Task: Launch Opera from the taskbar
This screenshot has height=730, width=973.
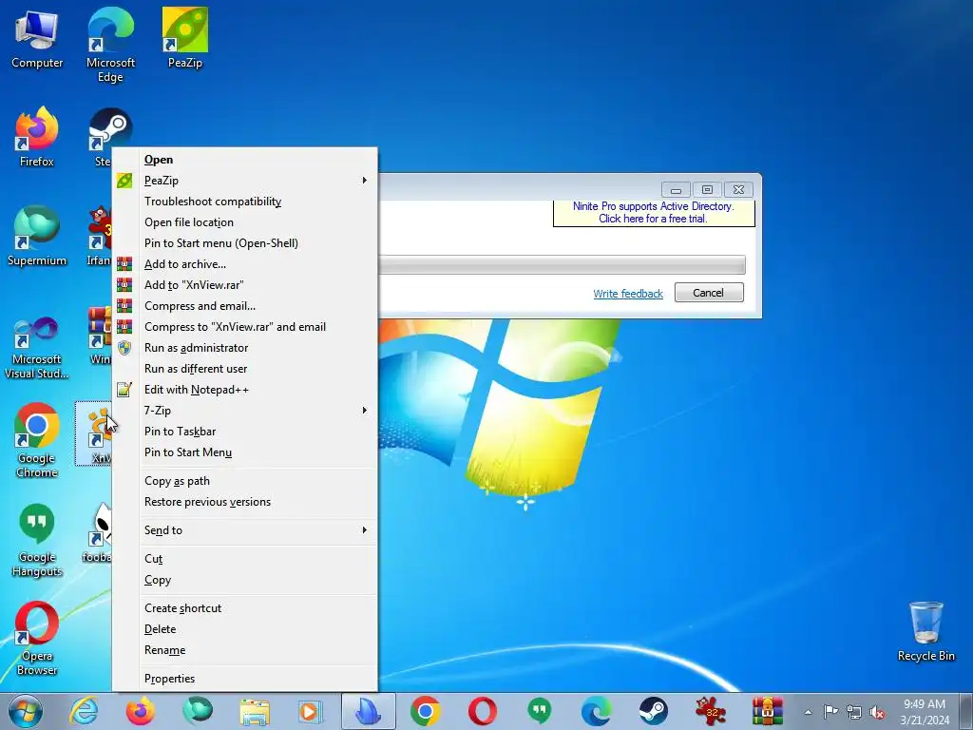Action: pyautogui.click(x=483, y=711)
